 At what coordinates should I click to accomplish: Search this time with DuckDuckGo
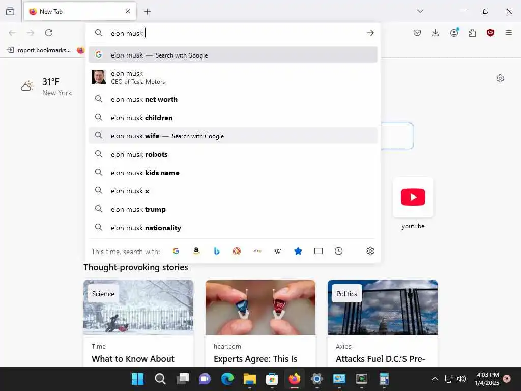click(x=237, y=251)
